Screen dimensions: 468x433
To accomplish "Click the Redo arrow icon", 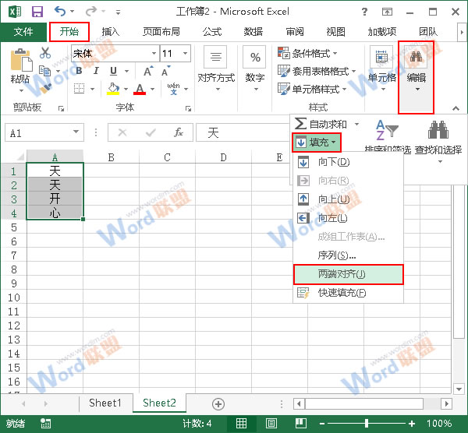I will (91, 12).
